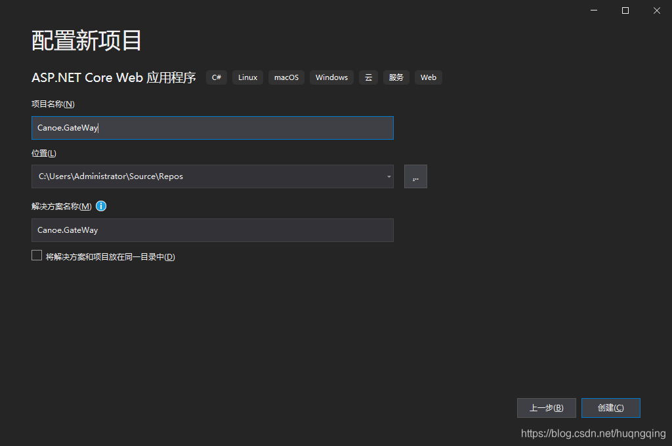Click the ASP.NET Core Web 应用程序 title

click(114, 77)
